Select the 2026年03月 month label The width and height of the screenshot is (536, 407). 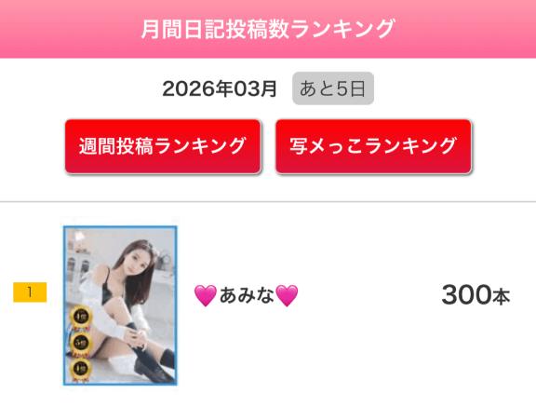pyautogui.click(x=220, y=88)
